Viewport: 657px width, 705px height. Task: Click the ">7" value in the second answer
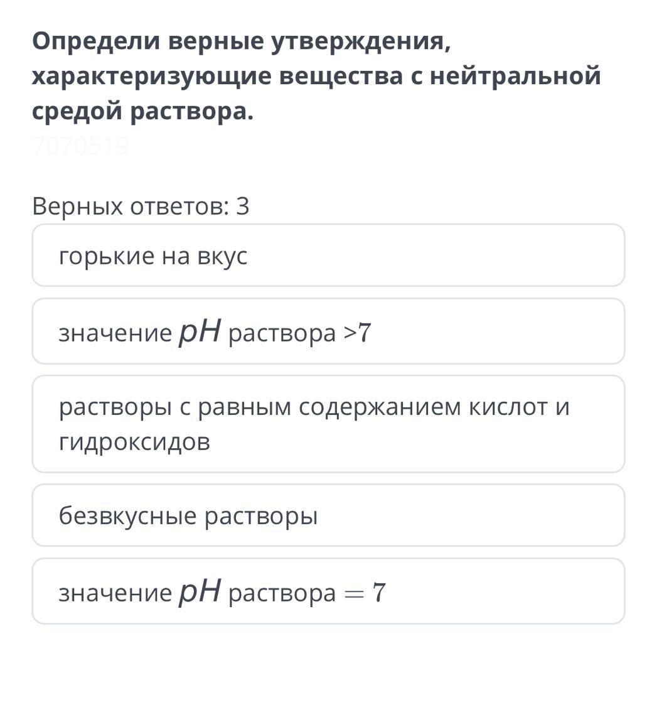[x=357, y=333]
